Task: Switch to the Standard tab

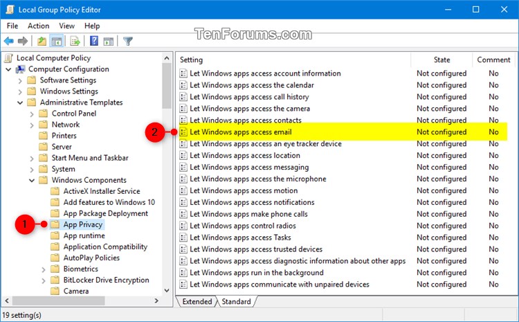Action: [237, 301]
